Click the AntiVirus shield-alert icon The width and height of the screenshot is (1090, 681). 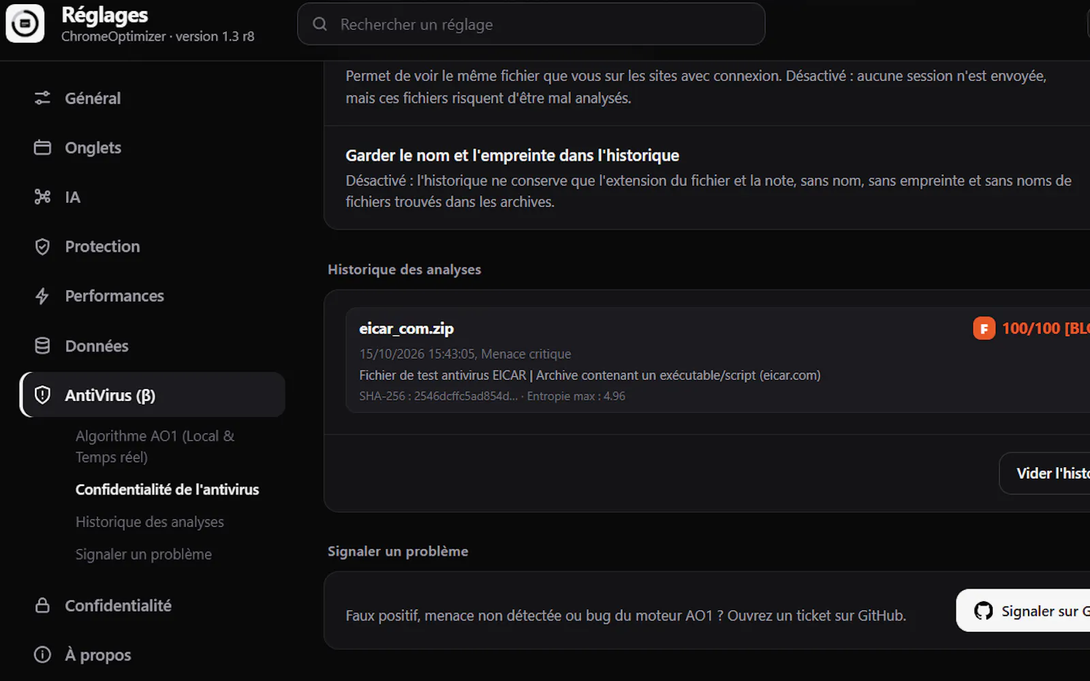(42, 395)
